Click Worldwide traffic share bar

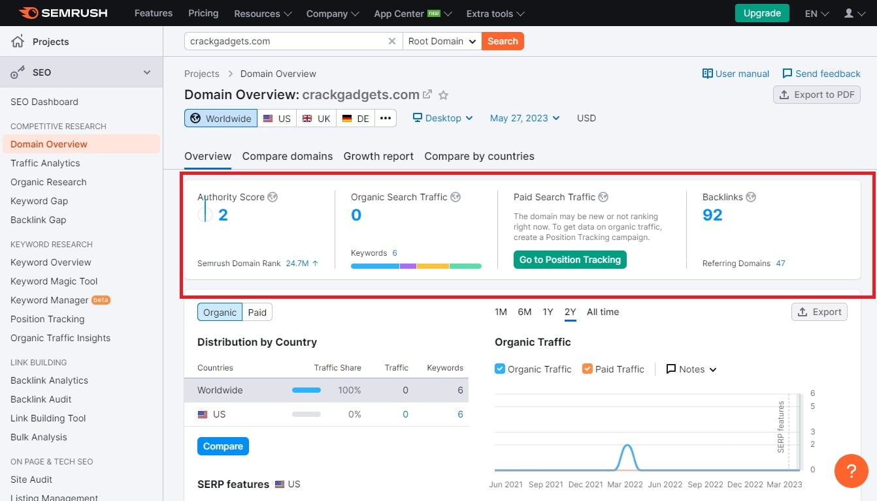pyautogui.click(x=306, y=390)
